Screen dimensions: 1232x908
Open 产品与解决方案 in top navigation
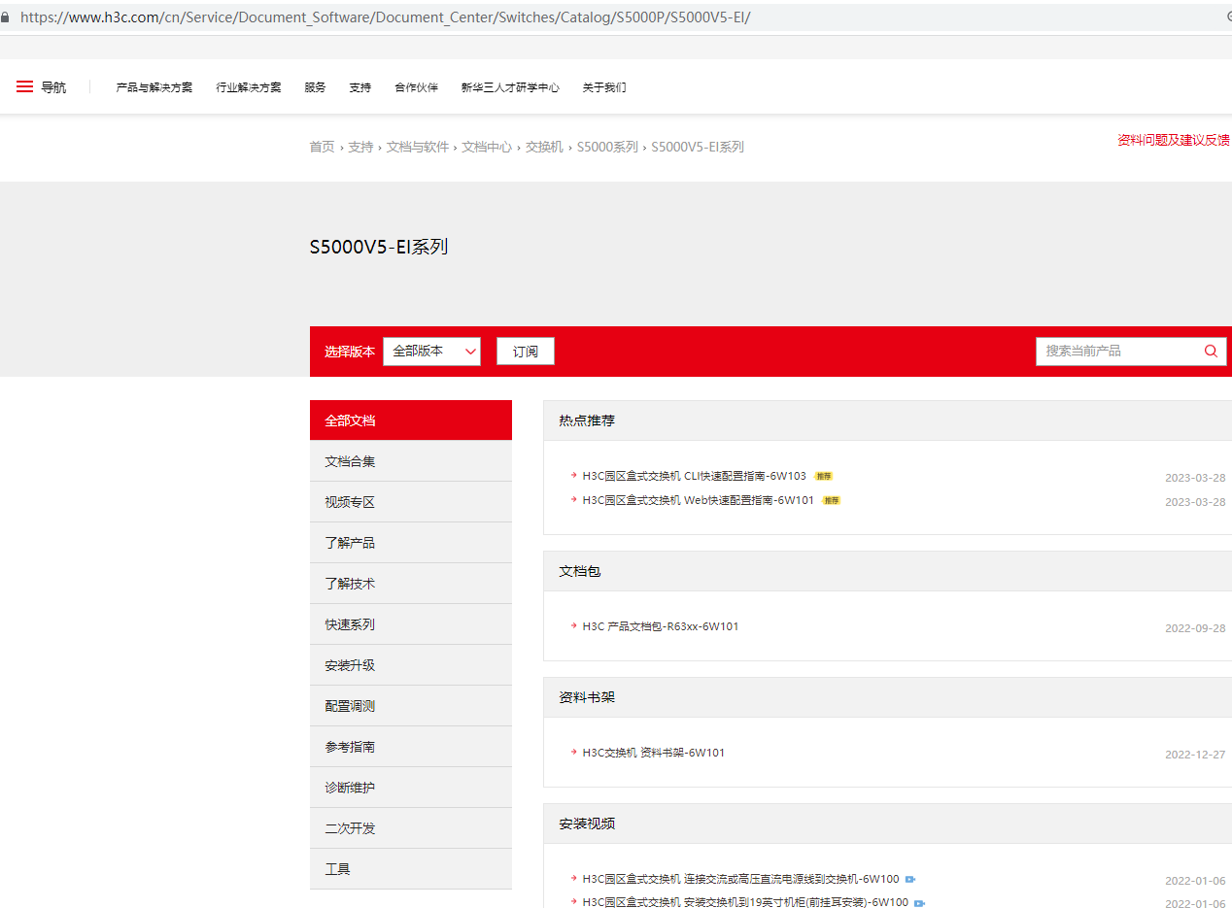[x=154, y=87]
